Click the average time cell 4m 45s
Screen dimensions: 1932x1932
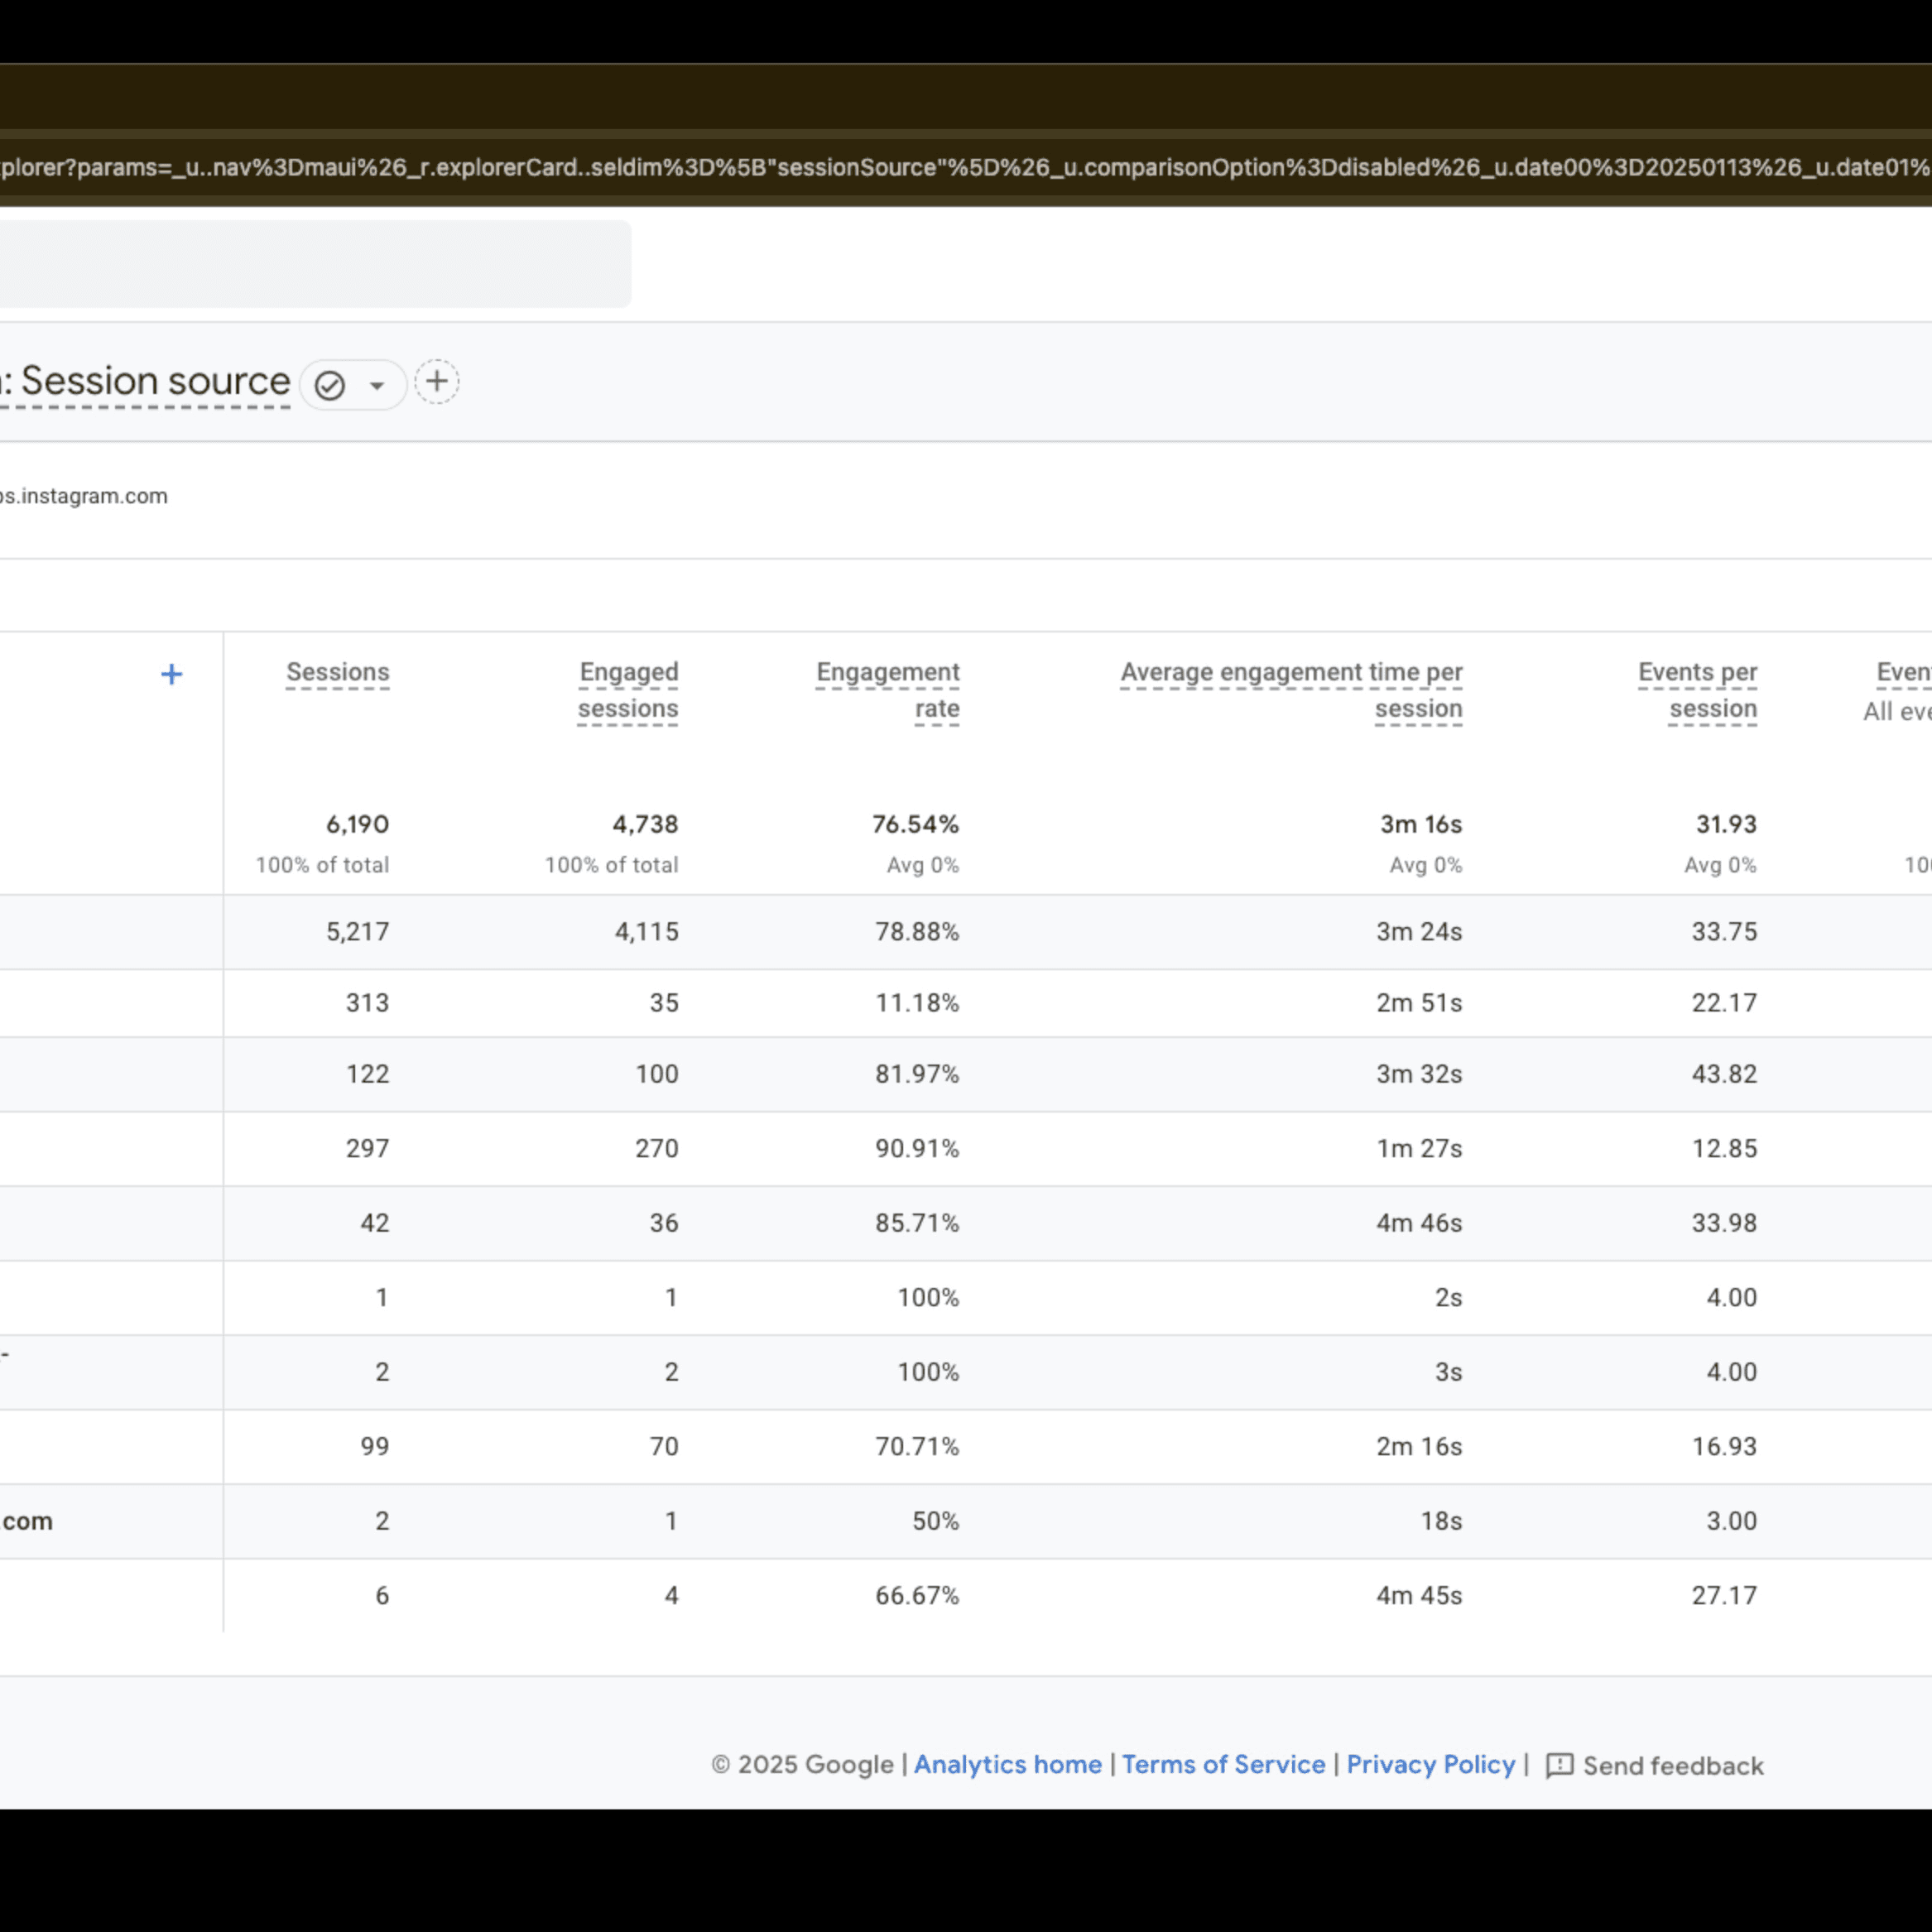point(1419,1595)
